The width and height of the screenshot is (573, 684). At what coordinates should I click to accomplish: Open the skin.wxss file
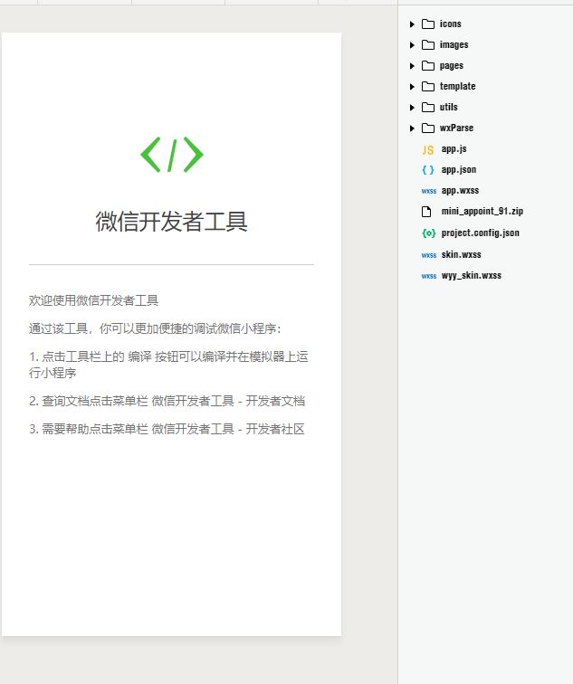pos(462,255)
